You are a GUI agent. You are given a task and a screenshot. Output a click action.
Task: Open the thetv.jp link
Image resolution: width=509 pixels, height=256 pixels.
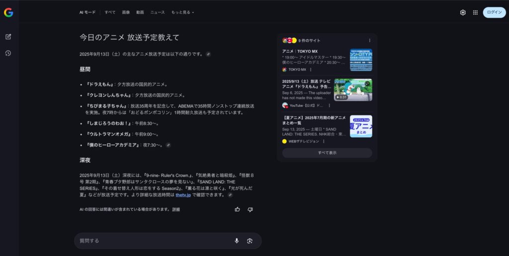[183, 195]
